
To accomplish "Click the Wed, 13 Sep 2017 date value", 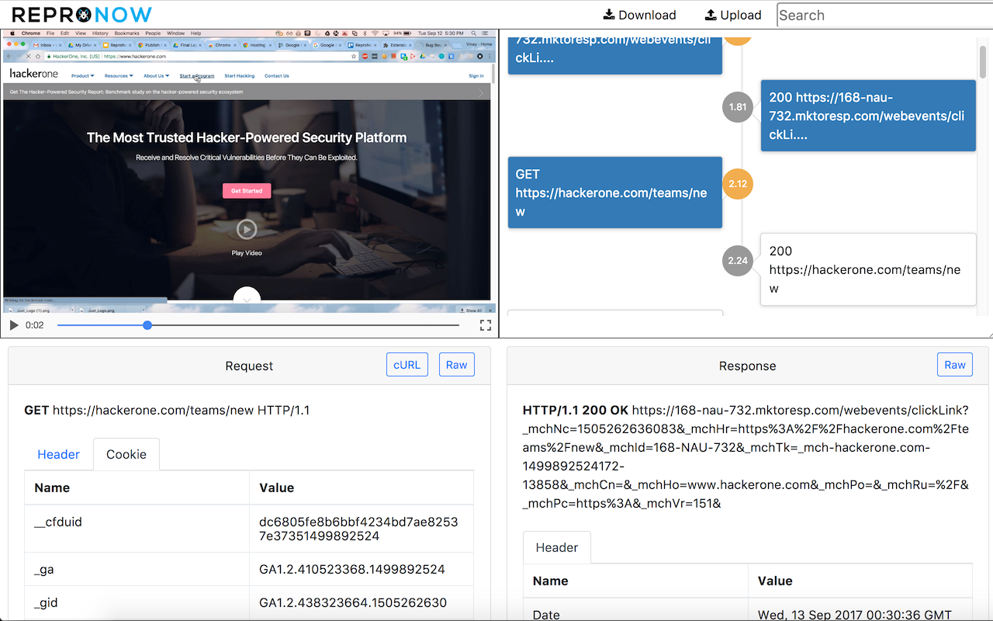I will pyautogui.click(x=855, y=615).
